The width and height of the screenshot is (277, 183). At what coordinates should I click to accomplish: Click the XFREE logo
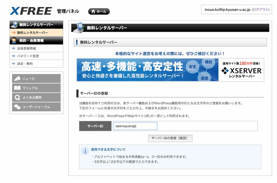point(31,11)
